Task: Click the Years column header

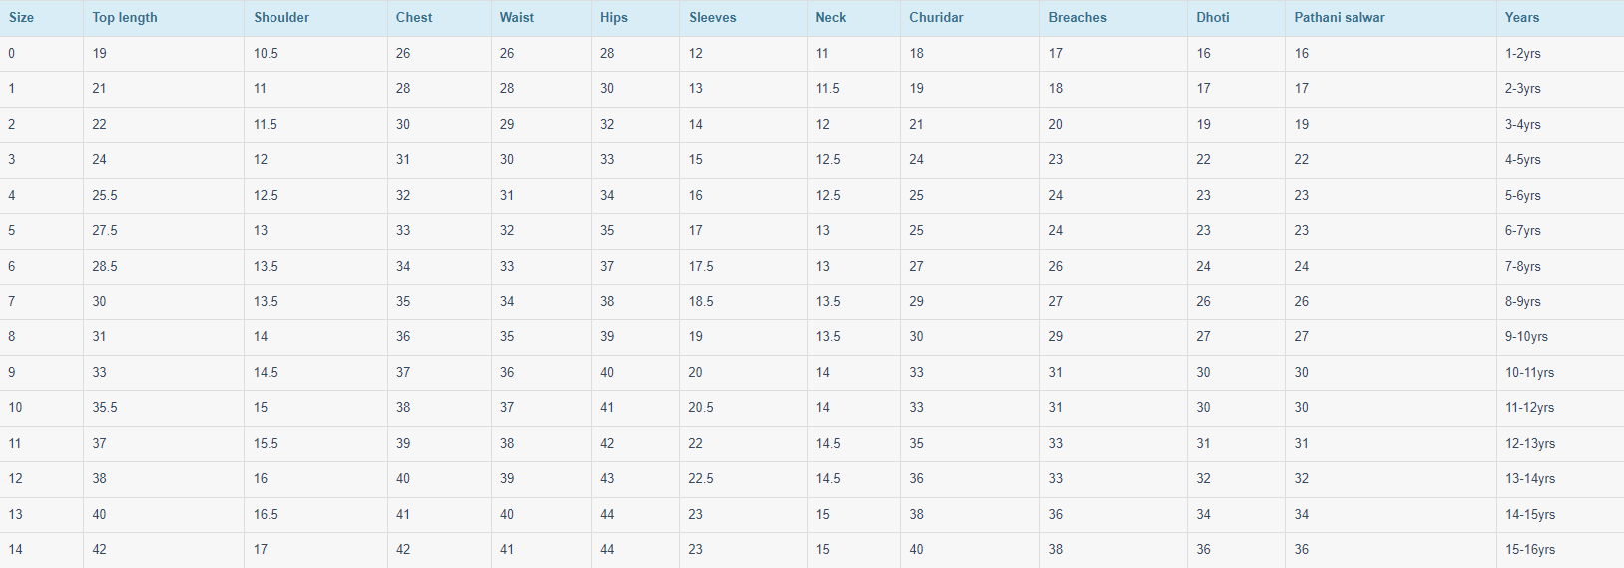Action: point(1522,18)
